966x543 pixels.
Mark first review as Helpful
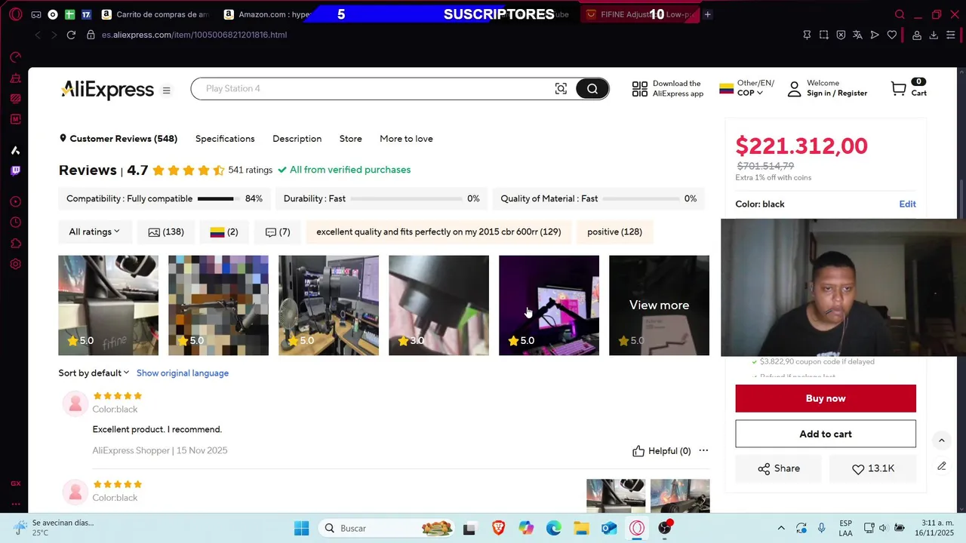pos(661,451)
